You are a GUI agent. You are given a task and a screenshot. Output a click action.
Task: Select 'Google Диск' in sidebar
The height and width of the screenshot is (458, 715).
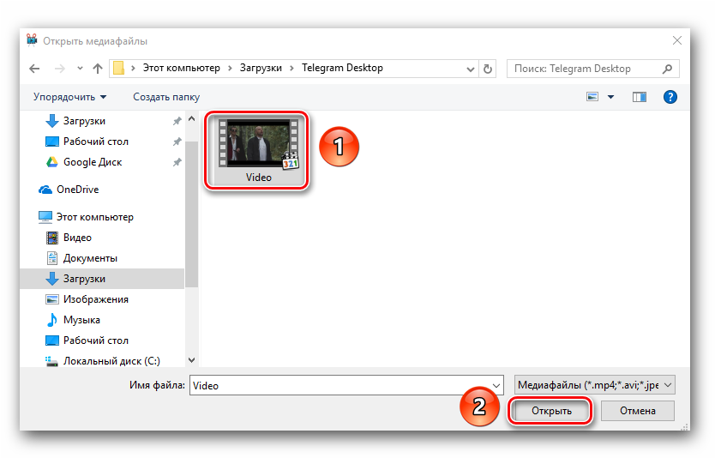coord(93,162)
